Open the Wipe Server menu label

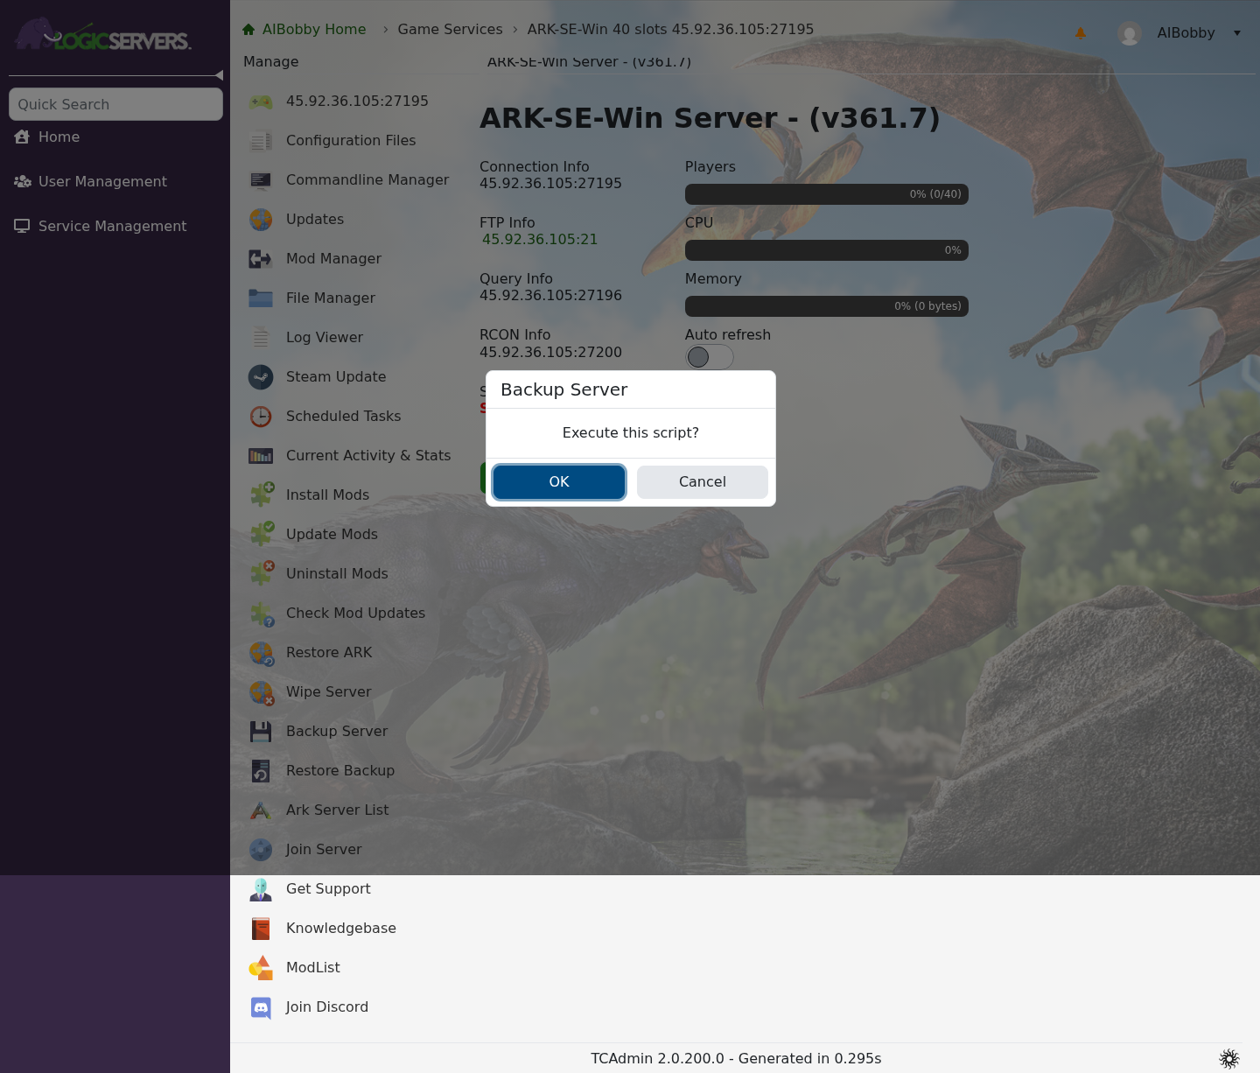click(x=329, y=692)
